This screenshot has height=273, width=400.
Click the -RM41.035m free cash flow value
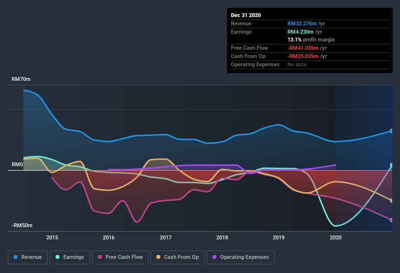[x=304, y=48]
